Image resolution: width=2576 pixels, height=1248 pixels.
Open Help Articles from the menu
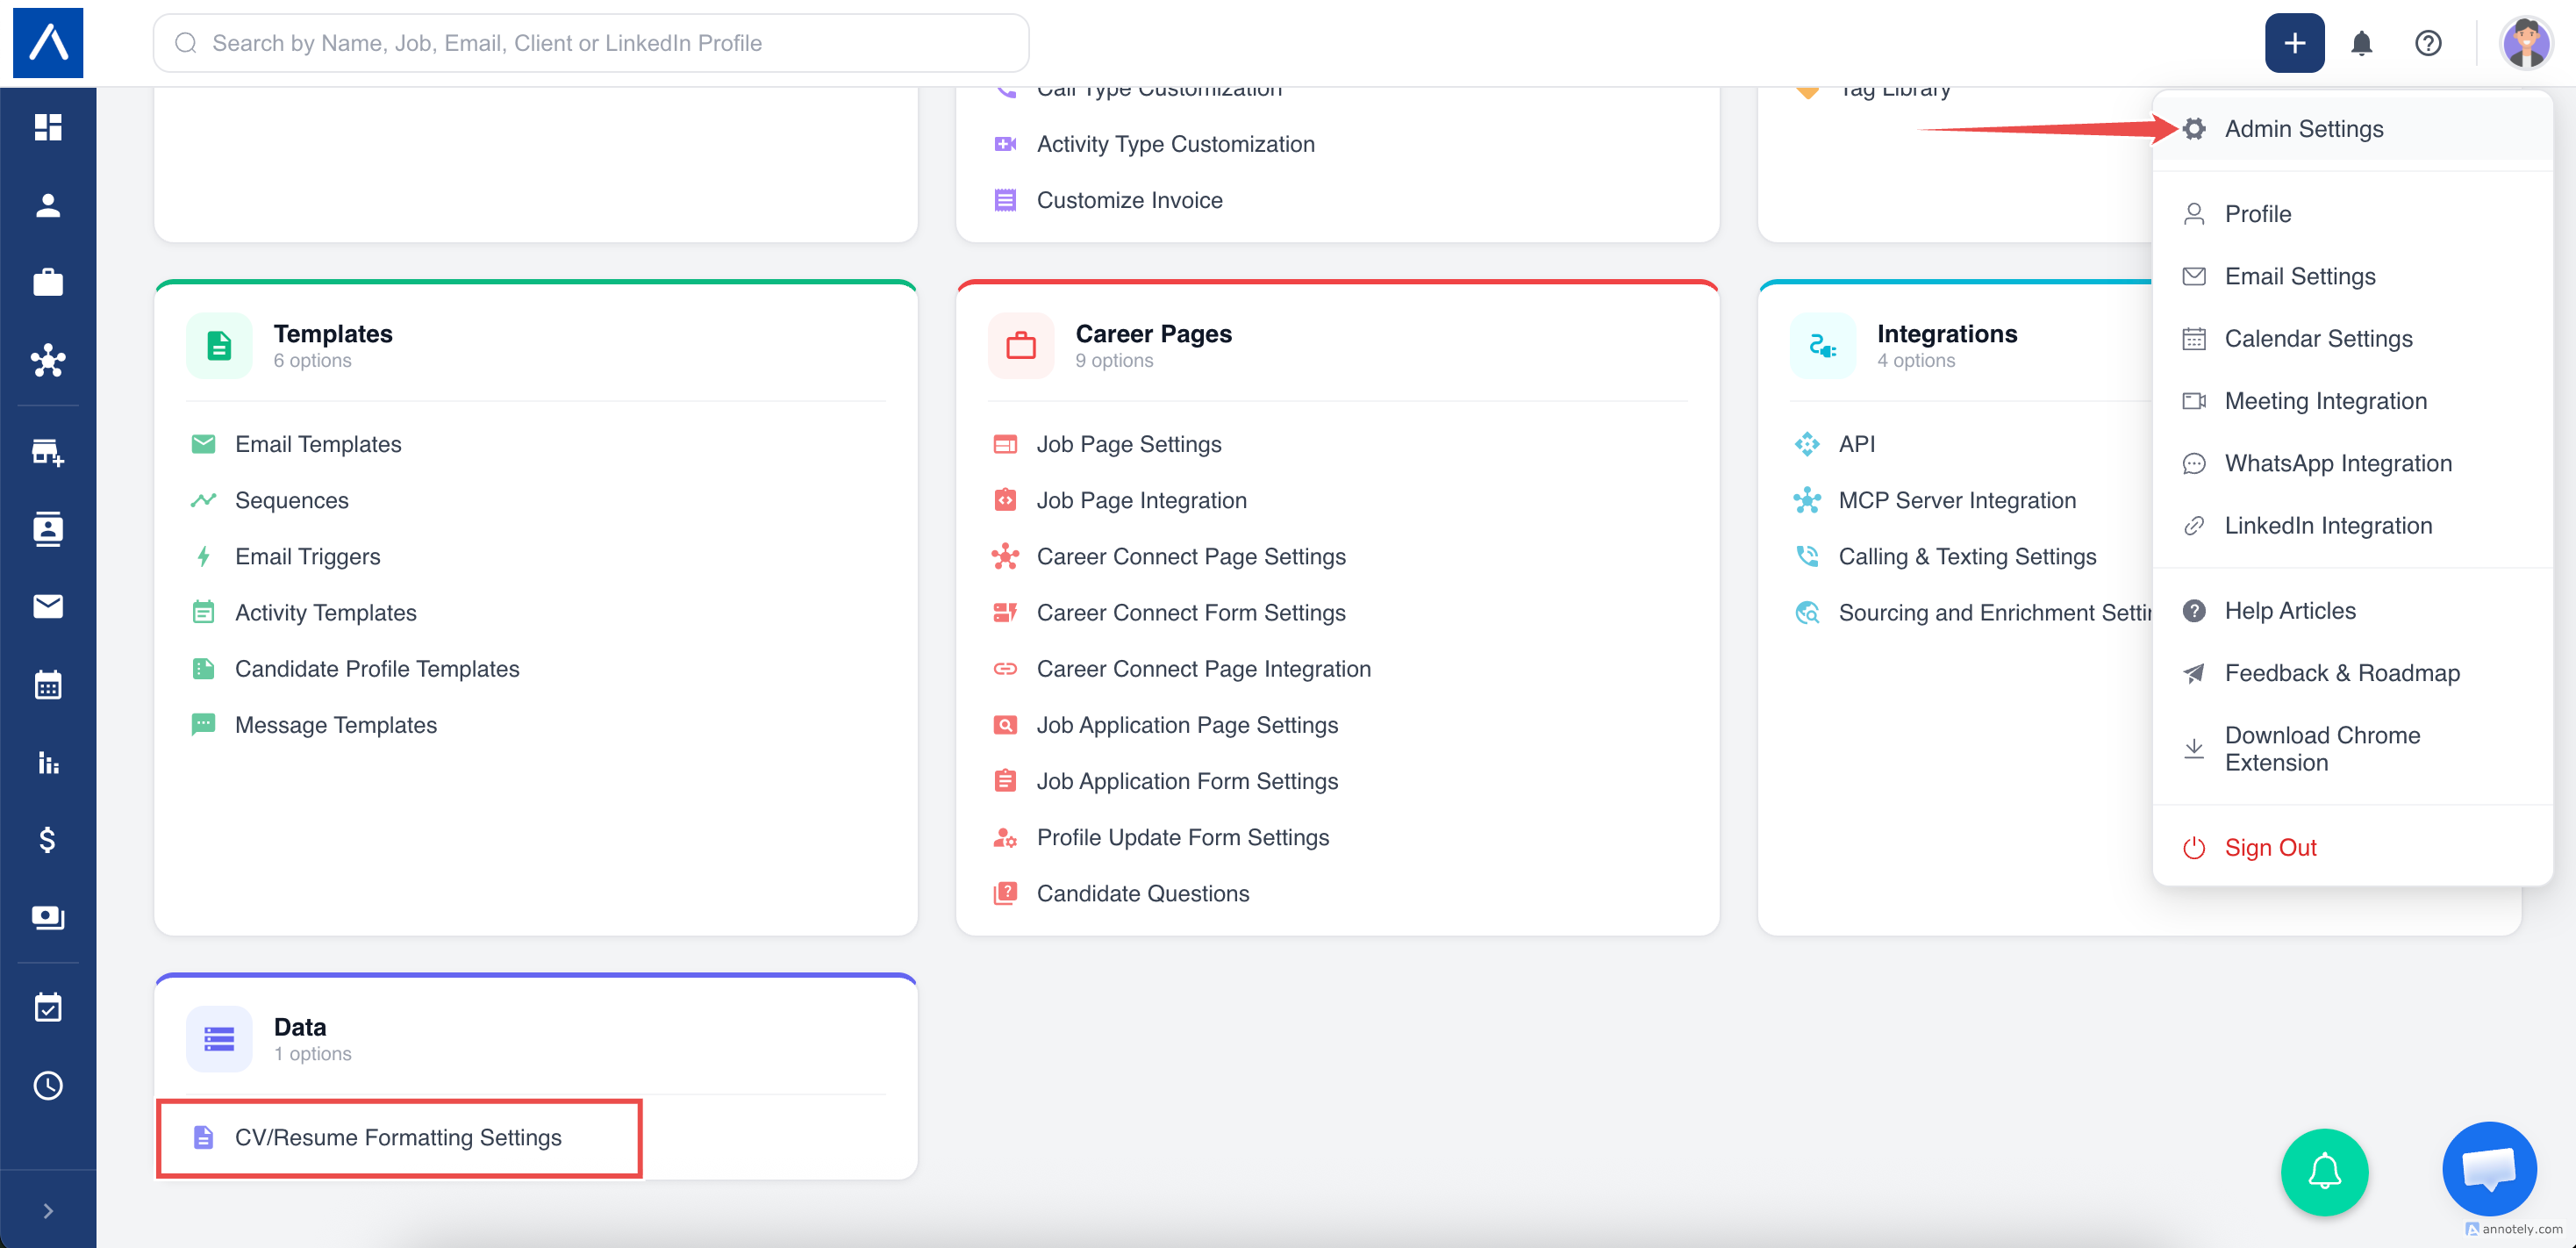click(x=2352, y=611)
